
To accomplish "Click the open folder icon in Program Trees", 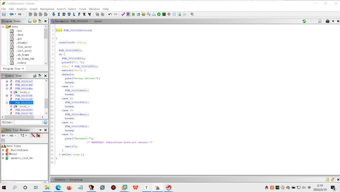I will (x=35, y=21).
